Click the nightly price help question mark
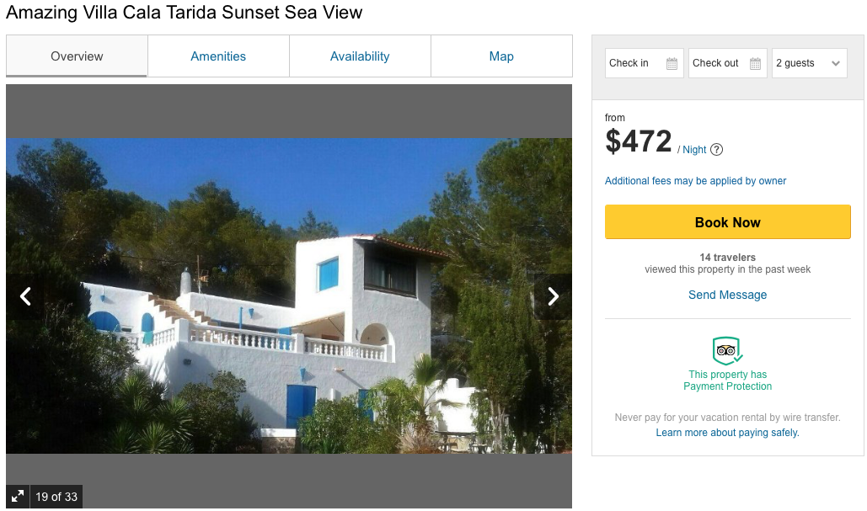 coord(716,150)
